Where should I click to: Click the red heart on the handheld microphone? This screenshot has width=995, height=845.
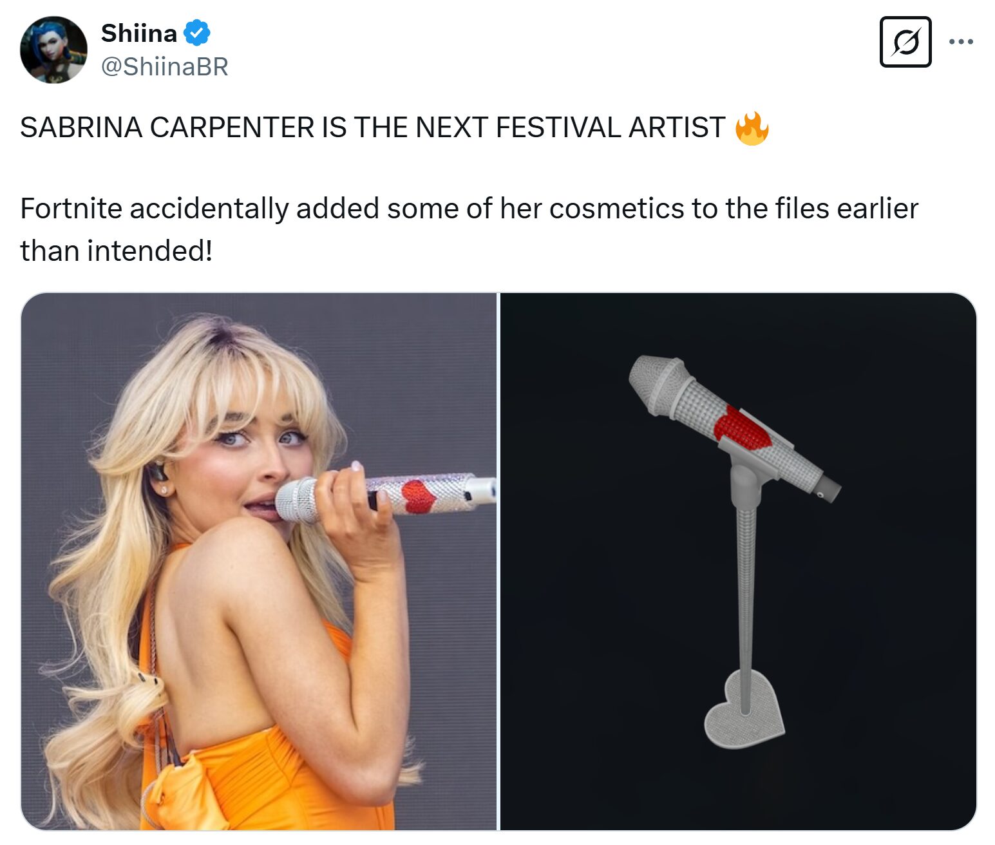click(419, 496)
